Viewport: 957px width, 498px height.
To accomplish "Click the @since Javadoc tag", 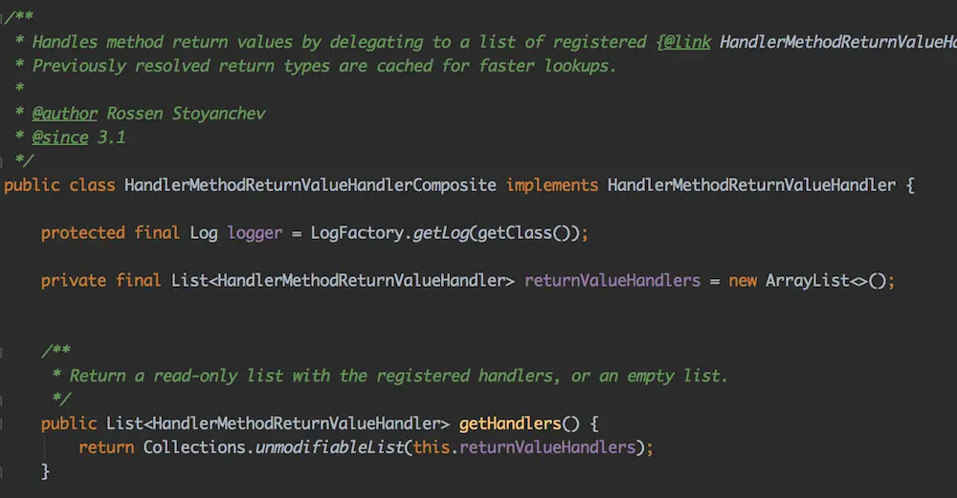I will point(60,138).
